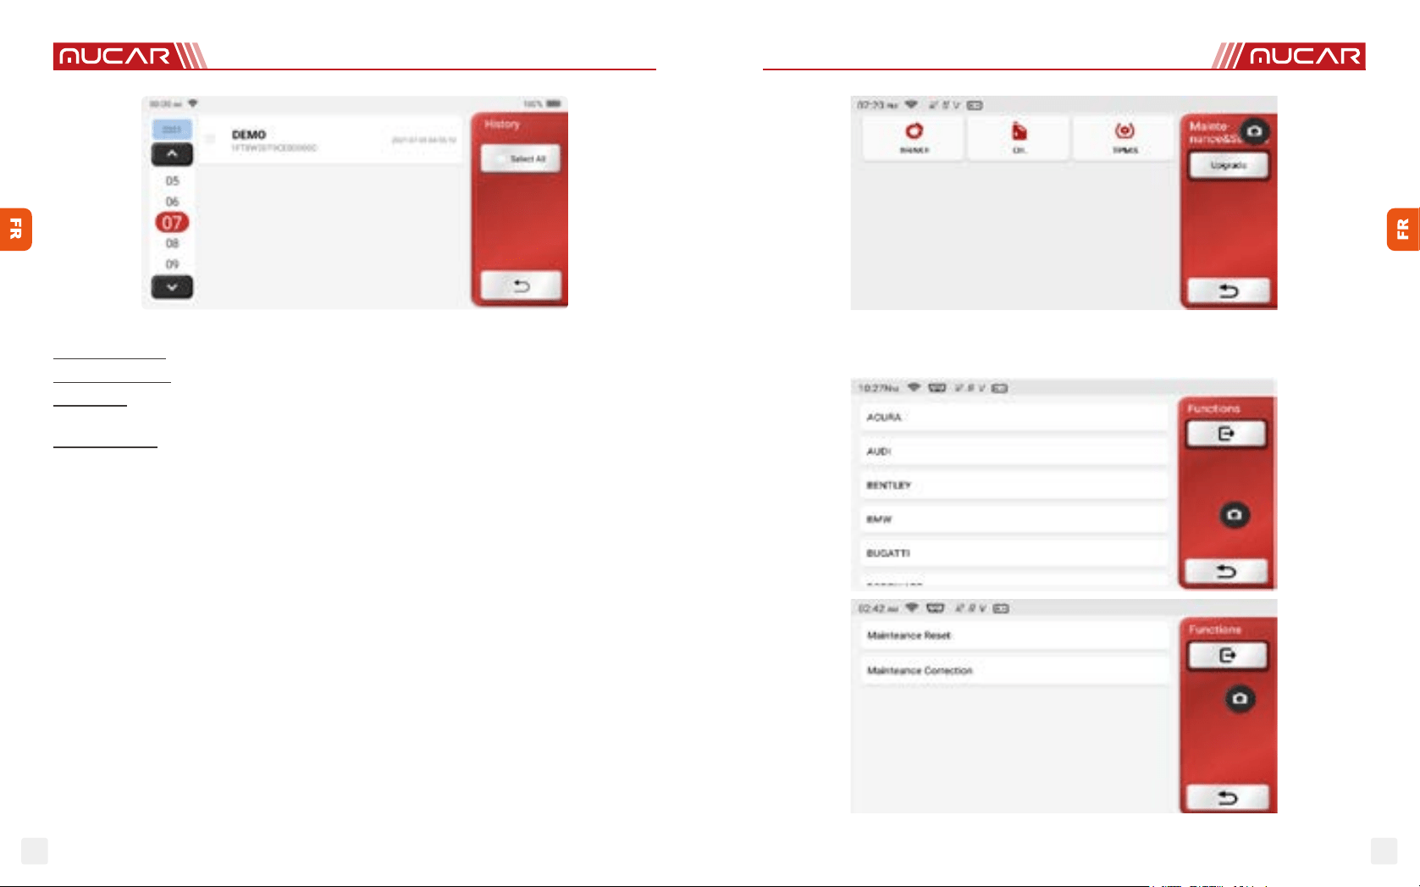
Task: Tap camera icon in brand list screen
Action: [1235, 514]
